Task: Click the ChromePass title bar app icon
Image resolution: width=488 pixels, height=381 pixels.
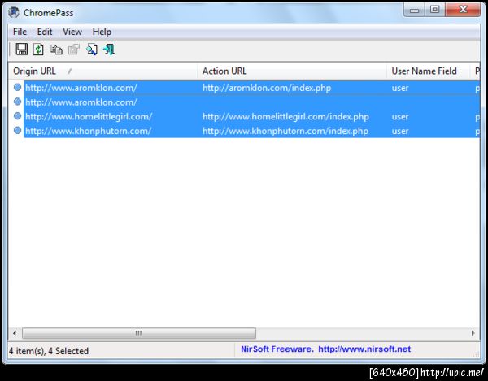Action: click(14, 12)
